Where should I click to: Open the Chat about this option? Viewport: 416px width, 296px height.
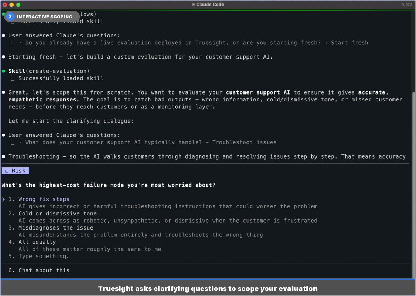pos(44,270)
